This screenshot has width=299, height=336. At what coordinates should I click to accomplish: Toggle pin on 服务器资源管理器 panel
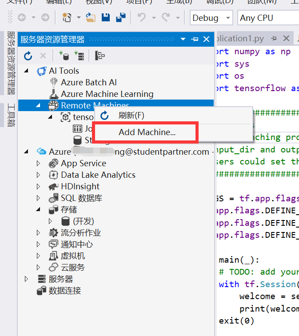(195, 39)
